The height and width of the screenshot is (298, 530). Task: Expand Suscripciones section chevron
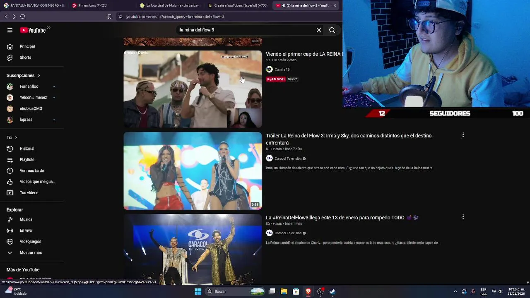(39, 76)
